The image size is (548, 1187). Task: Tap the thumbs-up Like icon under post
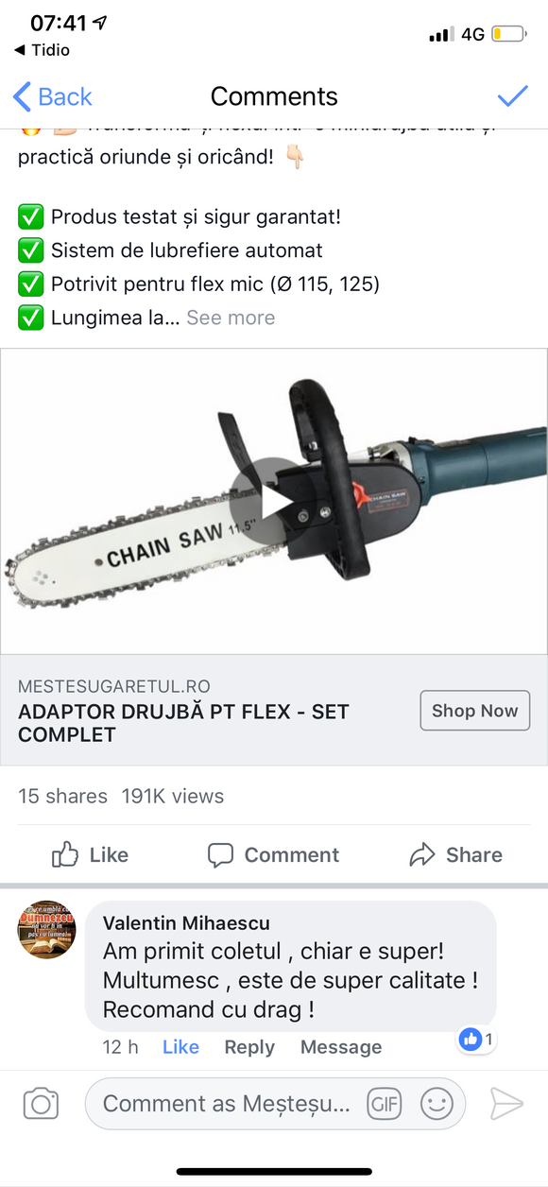[65, 854]
